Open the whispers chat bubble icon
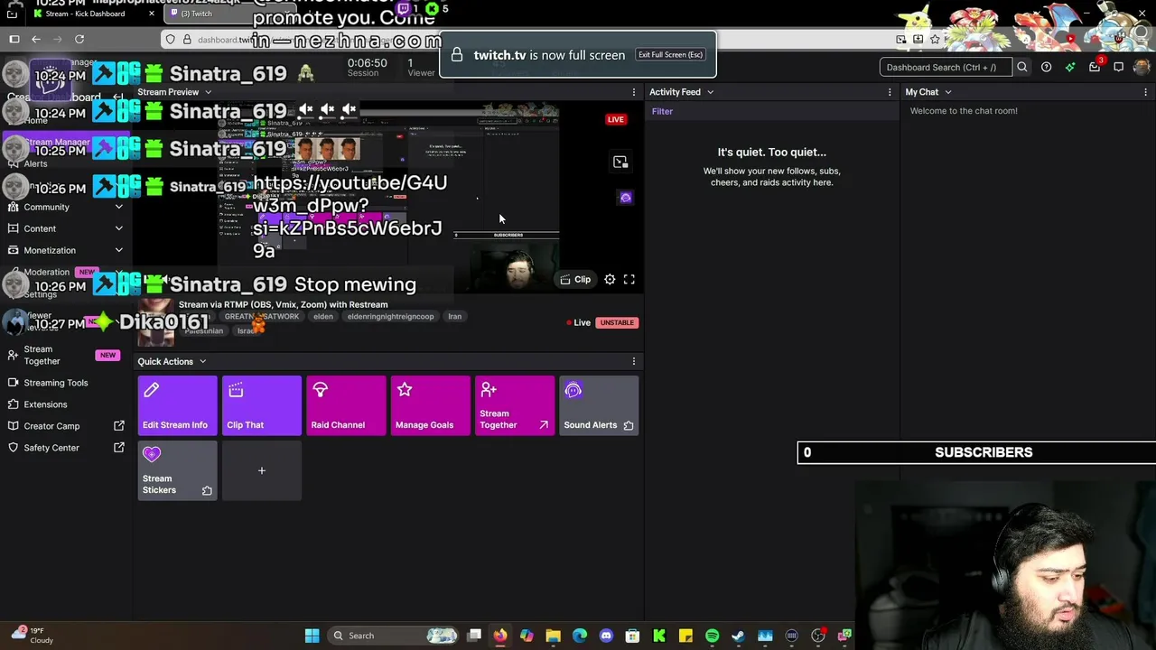 [x=1118, y=67]
